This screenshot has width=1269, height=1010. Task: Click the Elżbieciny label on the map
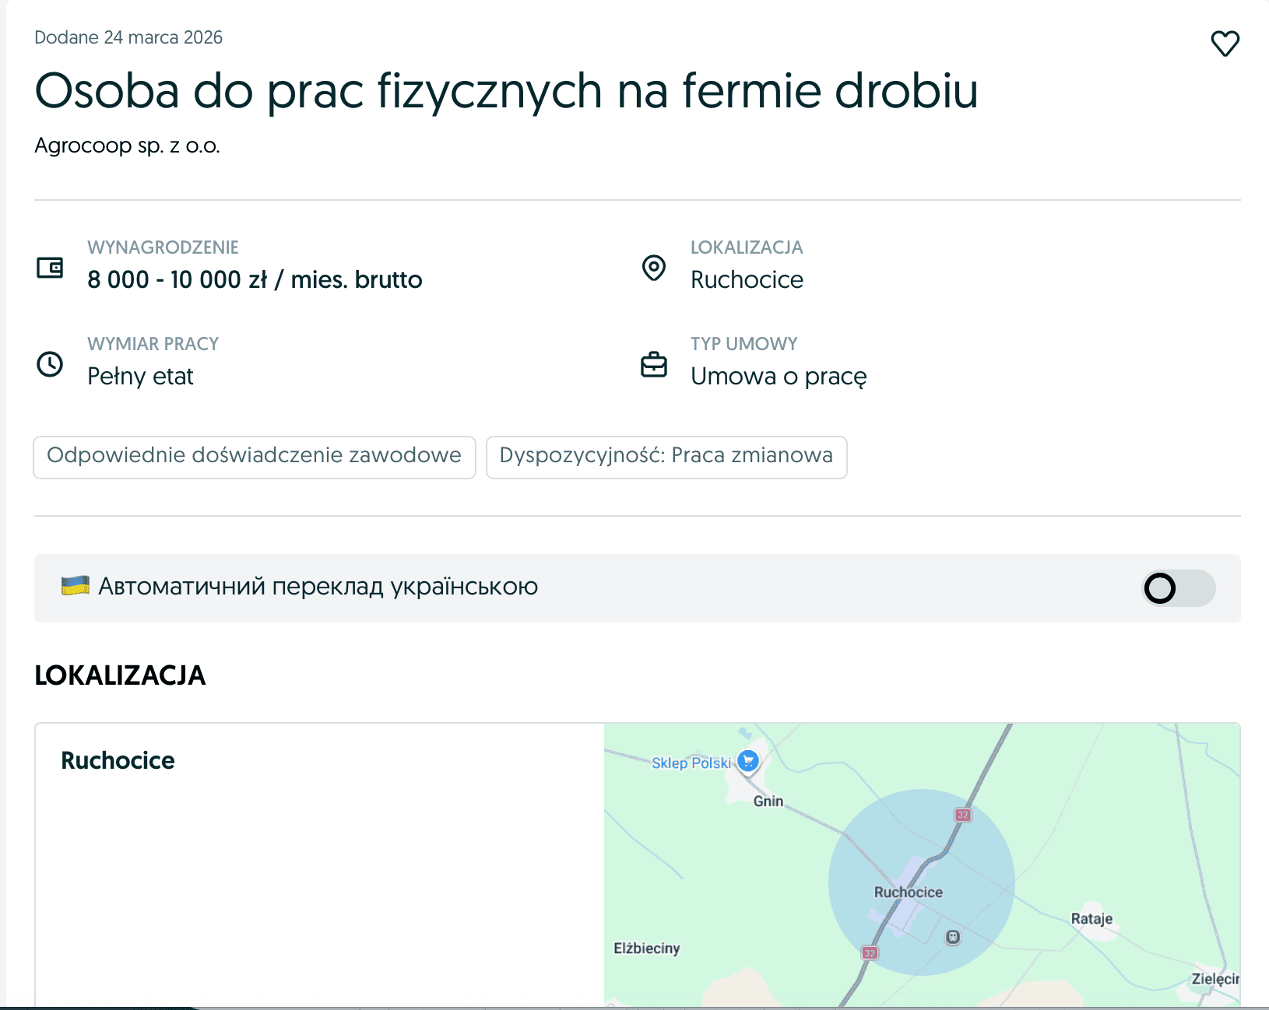coord(647,949)
